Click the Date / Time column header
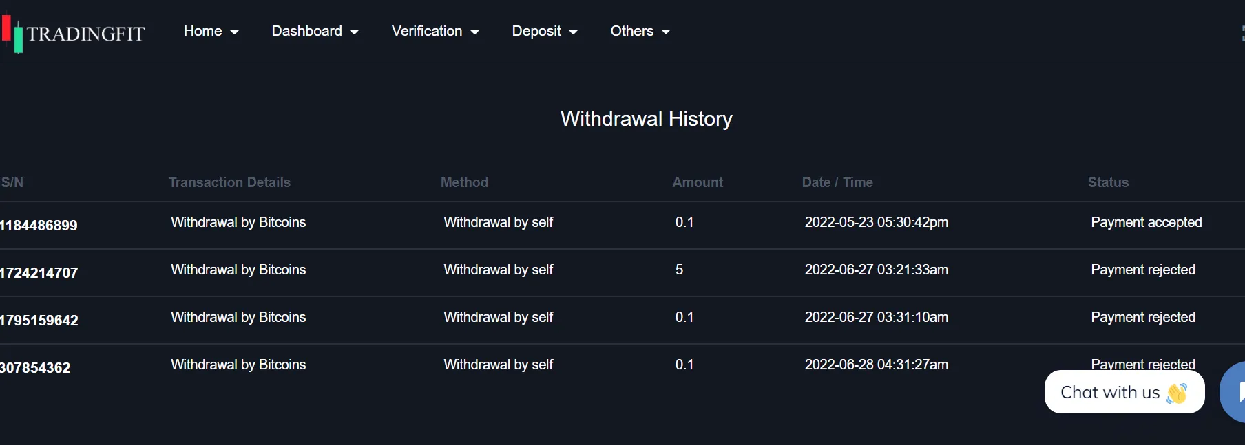 [x=837, y=182]
